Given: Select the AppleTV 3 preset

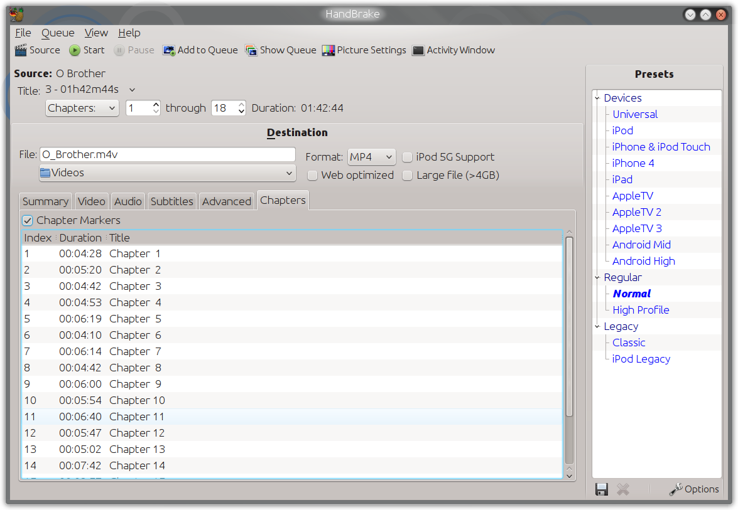Looking at the screenshot, I should pos(637,228).
